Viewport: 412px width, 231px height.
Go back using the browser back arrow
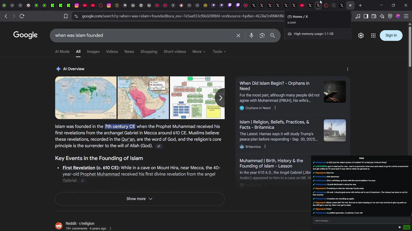(x=6, y=16)
